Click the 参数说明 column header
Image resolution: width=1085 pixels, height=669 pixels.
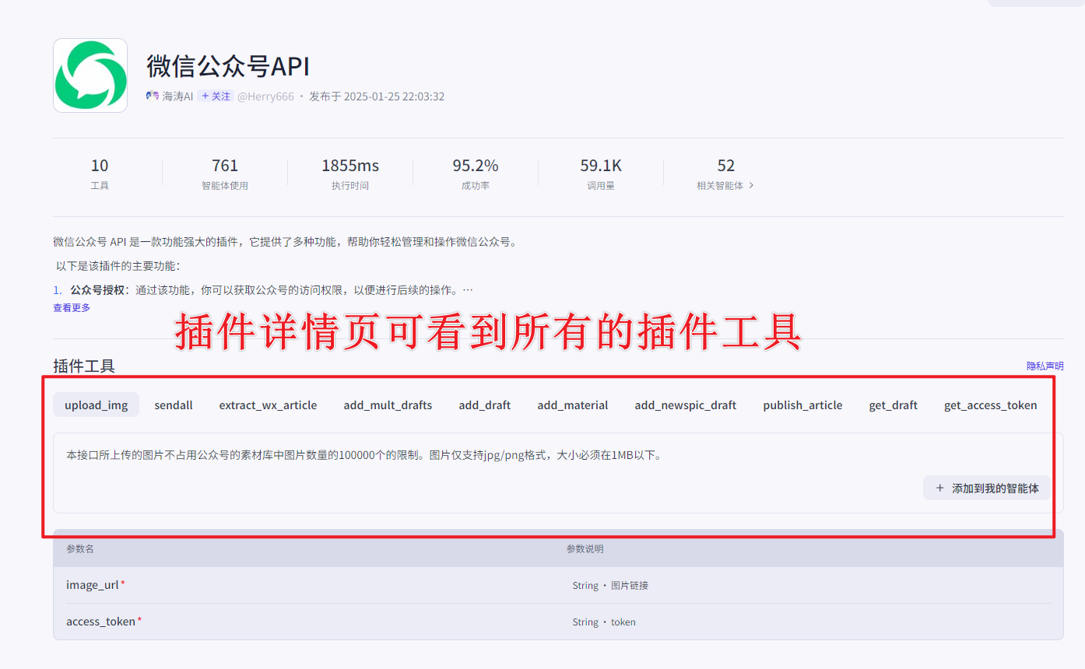pyautogui.click(x=585, y=548)
